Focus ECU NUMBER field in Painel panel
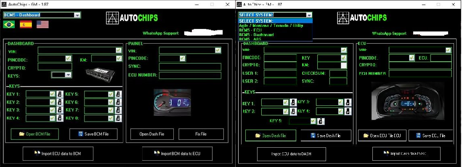462x167 pixels. [x=190, y=75]
